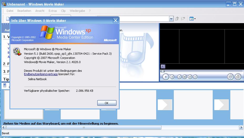This screenshot has height=138, width=244.
Task: Open the Clip menu
Action: [63, 11]
